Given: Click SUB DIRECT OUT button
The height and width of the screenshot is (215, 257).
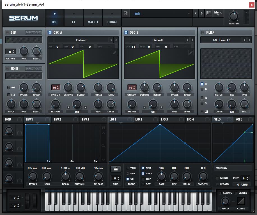Looking at the screenshot, I should coord(33,32).
